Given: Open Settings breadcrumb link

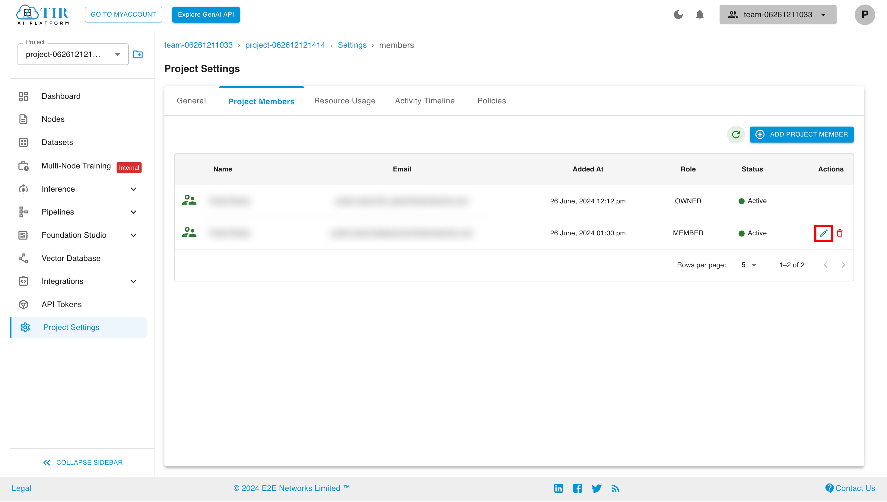Looking at the screenshot, I should (352, 45).
